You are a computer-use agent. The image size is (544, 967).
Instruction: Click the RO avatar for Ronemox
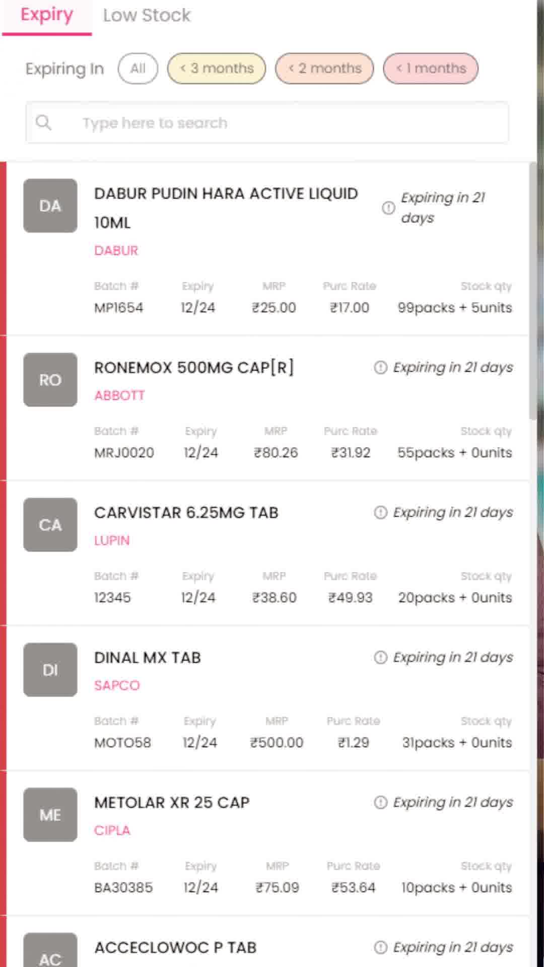[x=50, y=380]
